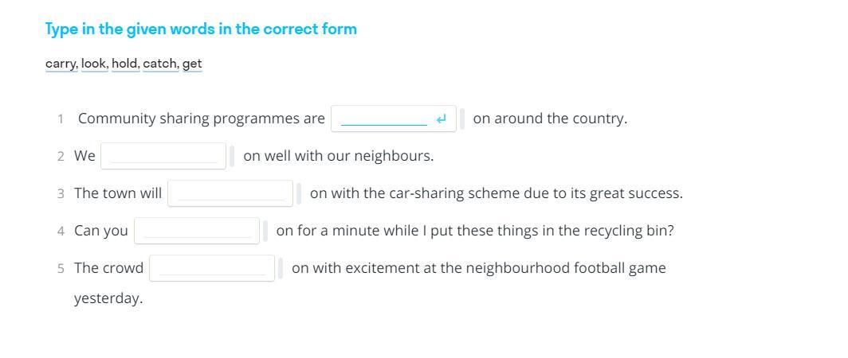This screenshot has width=848, height=358.
Task: Select the word 'hold' in word list
Action: pos(125,64)
